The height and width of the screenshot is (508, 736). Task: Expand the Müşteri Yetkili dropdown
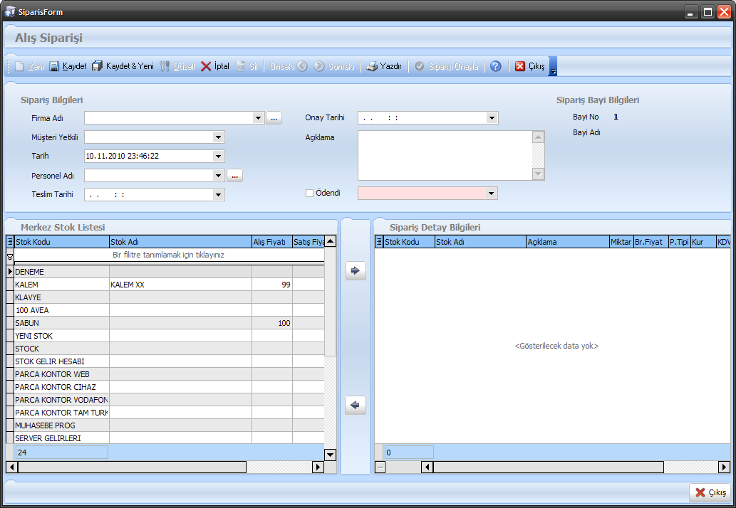pyautogui.click(x=218, y=137)
